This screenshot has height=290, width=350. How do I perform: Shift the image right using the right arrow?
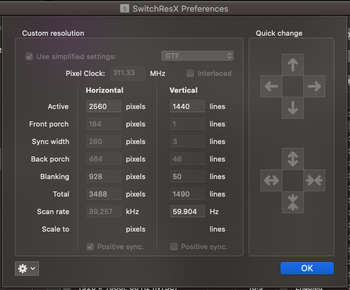point(314,86)
